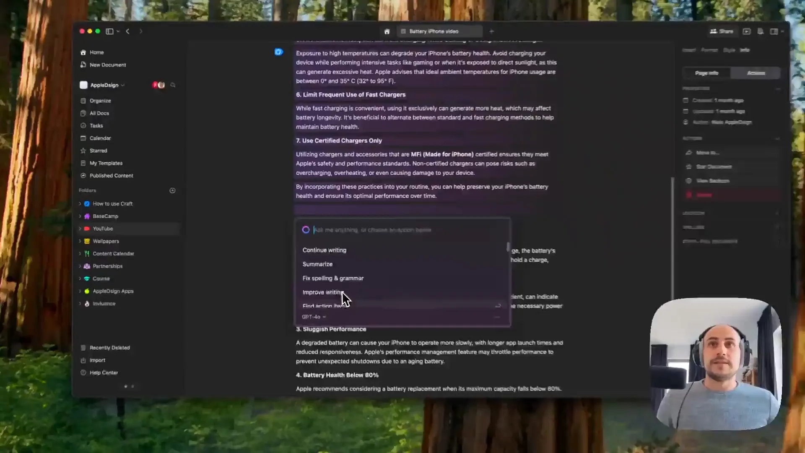Viewport: 805px width, 453px height.
Task: Click the home icon in the tab bar
Action: [387, 31]
